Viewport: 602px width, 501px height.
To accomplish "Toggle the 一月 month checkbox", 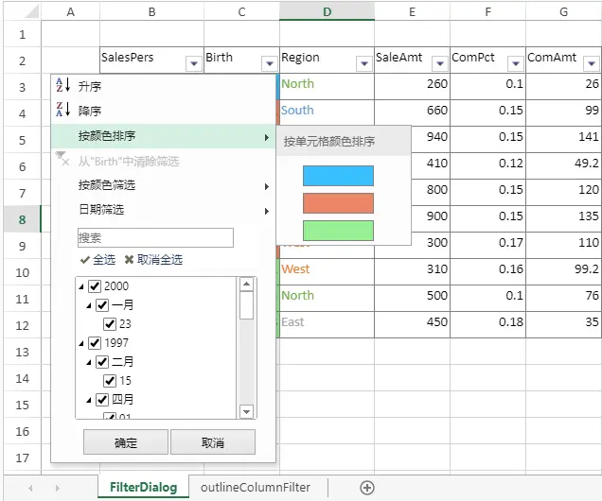I will click(x=102, y=305).
